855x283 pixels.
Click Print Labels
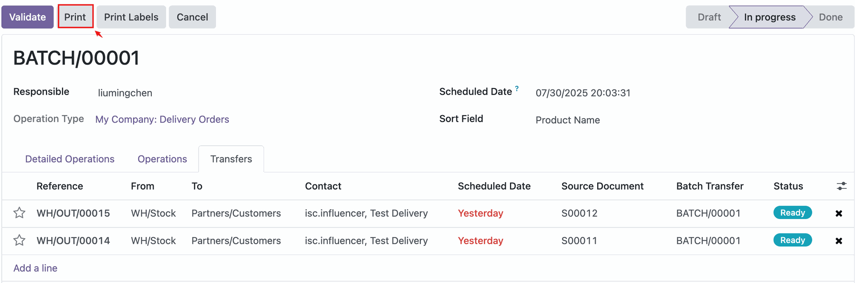(131, 17)
